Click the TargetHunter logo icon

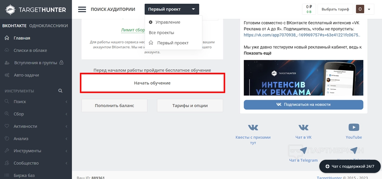coord(10,10)
